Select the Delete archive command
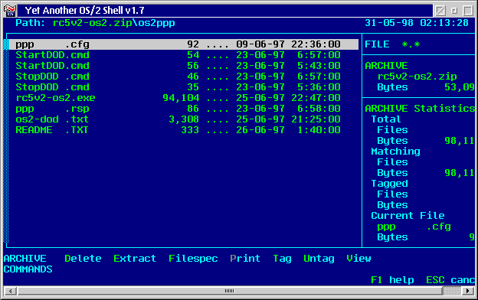The width and height of the screenshot is (478, 300). coord(83,258)
